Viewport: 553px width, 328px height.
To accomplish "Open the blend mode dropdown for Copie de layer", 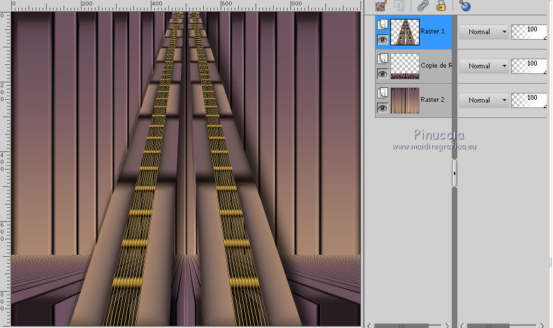I will pyautogui.click(x=483, y=66).
